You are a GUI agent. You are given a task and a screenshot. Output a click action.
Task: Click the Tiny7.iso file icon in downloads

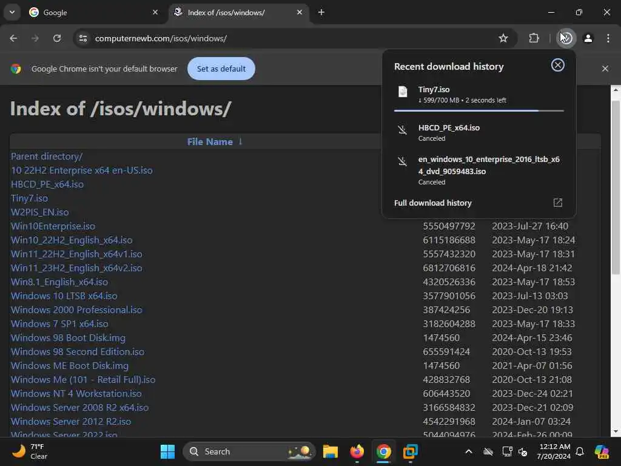403,92
